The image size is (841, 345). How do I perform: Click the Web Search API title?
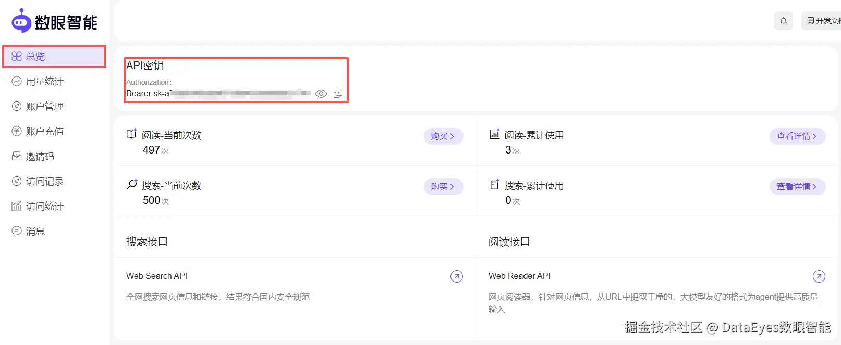[156, 276]
